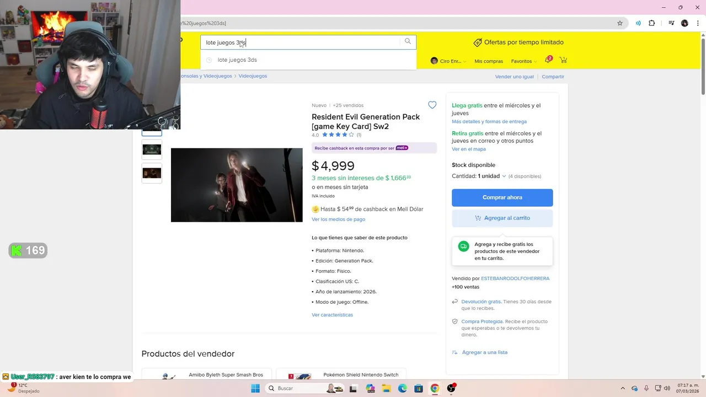Open Microsoft Store from the taskbar
Screen dimensions: 706x397
(419, 388)
